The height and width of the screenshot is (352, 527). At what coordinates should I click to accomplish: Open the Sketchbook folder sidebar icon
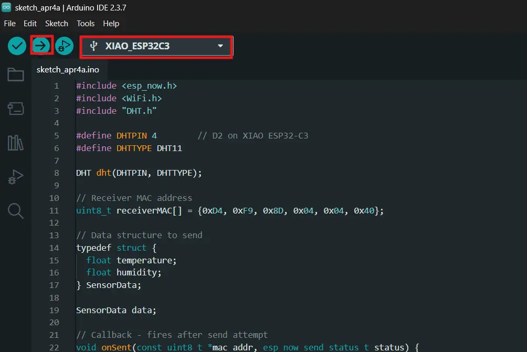coord(16,74)
